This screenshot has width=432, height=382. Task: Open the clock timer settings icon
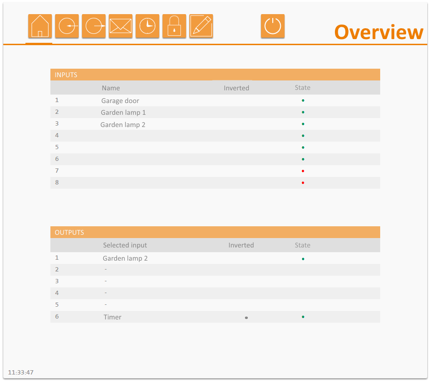[147, 26]
